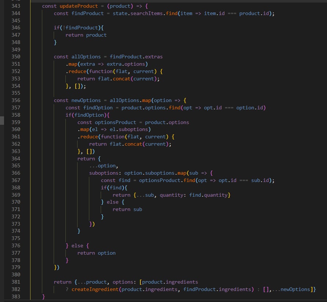Click line number 354 in the gutter
The height and width of the screenshot is (302, 327).
point(16,86)
